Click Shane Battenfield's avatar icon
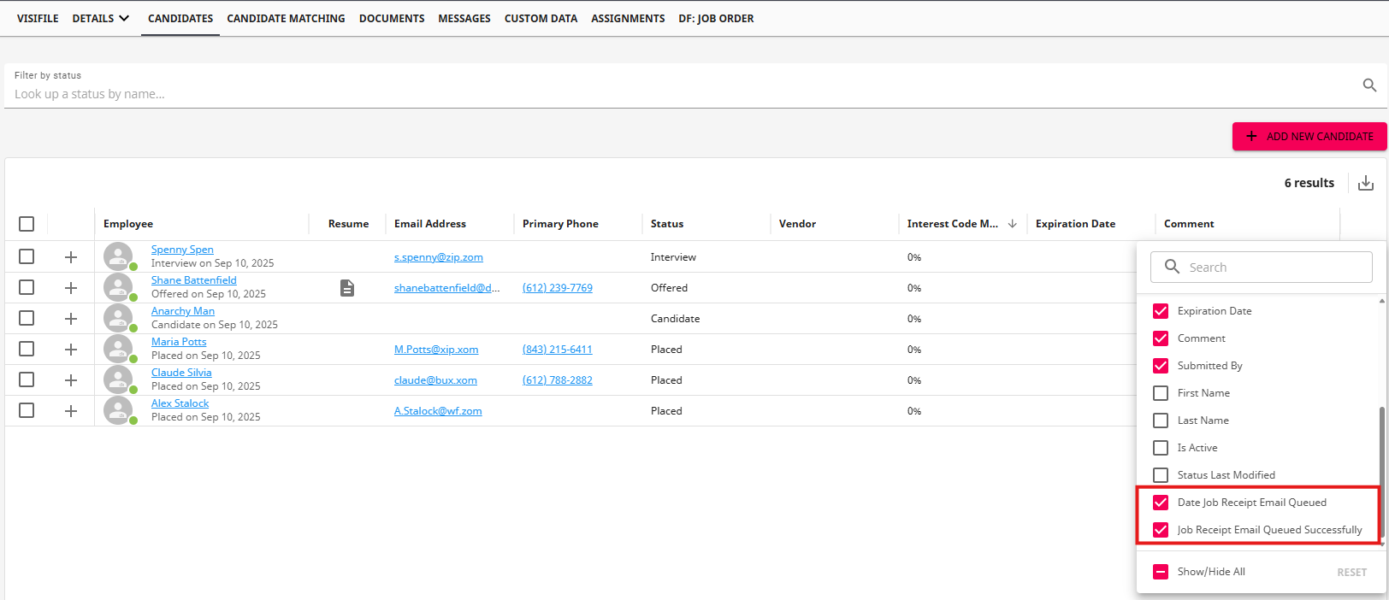This screenshot has width=1389, height=600. pyautogui.click(x=118, y=287)
